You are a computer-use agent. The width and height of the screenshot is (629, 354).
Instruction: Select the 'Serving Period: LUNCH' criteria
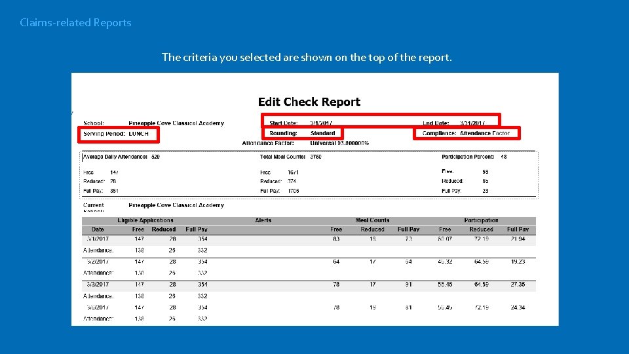(x=116, y=134)
